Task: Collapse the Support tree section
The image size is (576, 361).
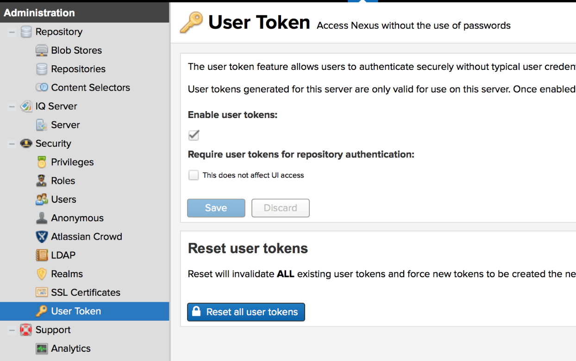Action: pos(12,330)
